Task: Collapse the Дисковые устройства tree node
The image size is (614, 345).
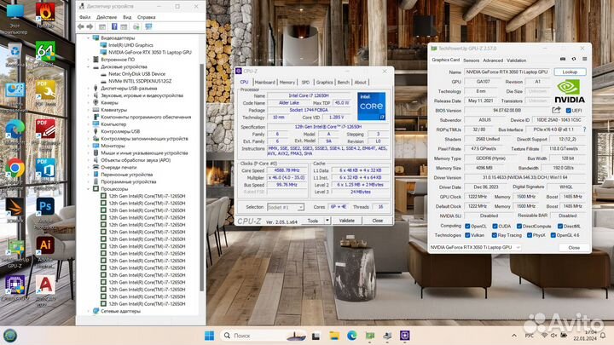Action: (88, 67)
